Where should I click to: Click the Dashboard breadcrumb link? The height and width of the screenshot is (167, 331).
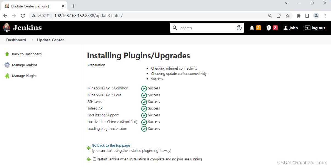tap(16, 40)
